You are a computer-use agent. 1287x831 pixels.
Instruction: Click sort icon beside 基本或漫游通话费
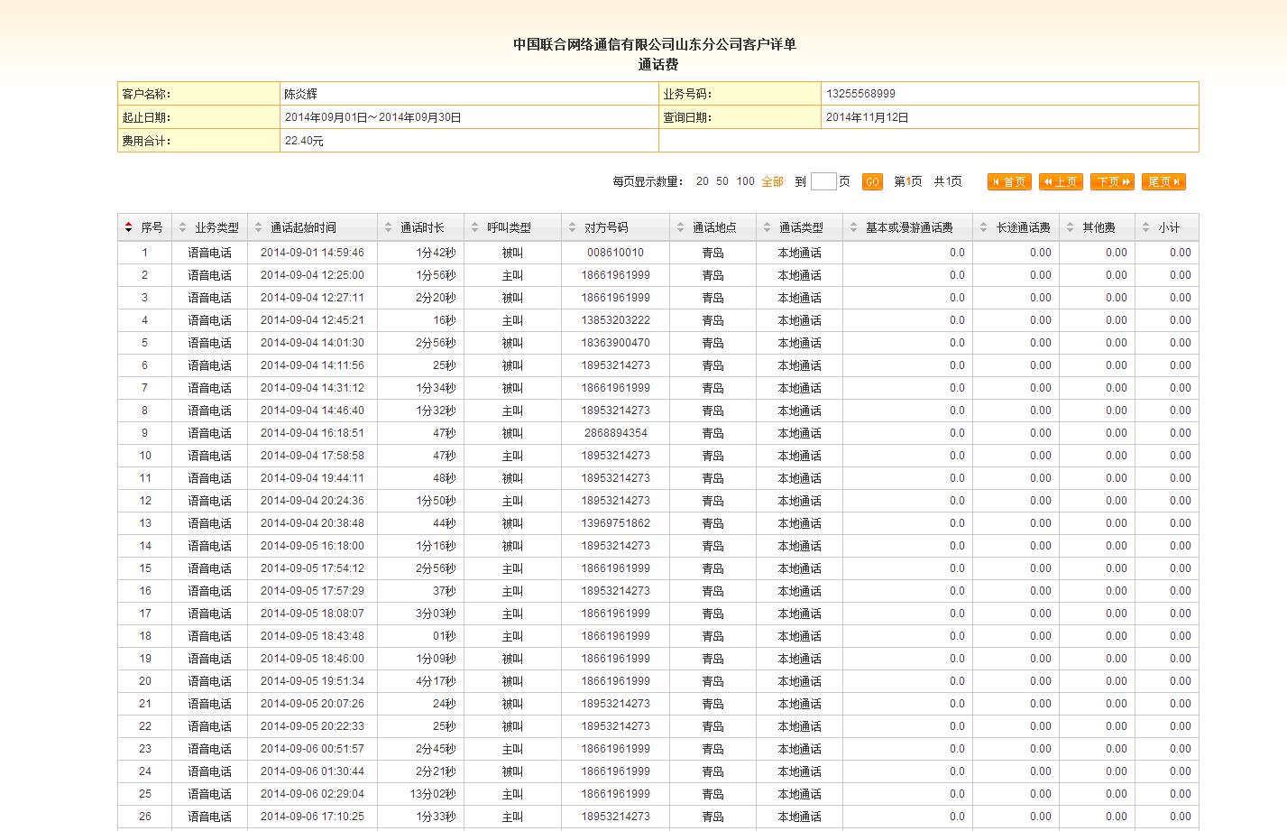click(854, 228)
